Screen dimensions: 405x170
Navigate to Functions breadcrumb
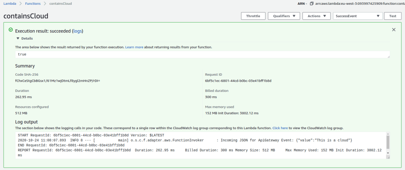point(32,4)
